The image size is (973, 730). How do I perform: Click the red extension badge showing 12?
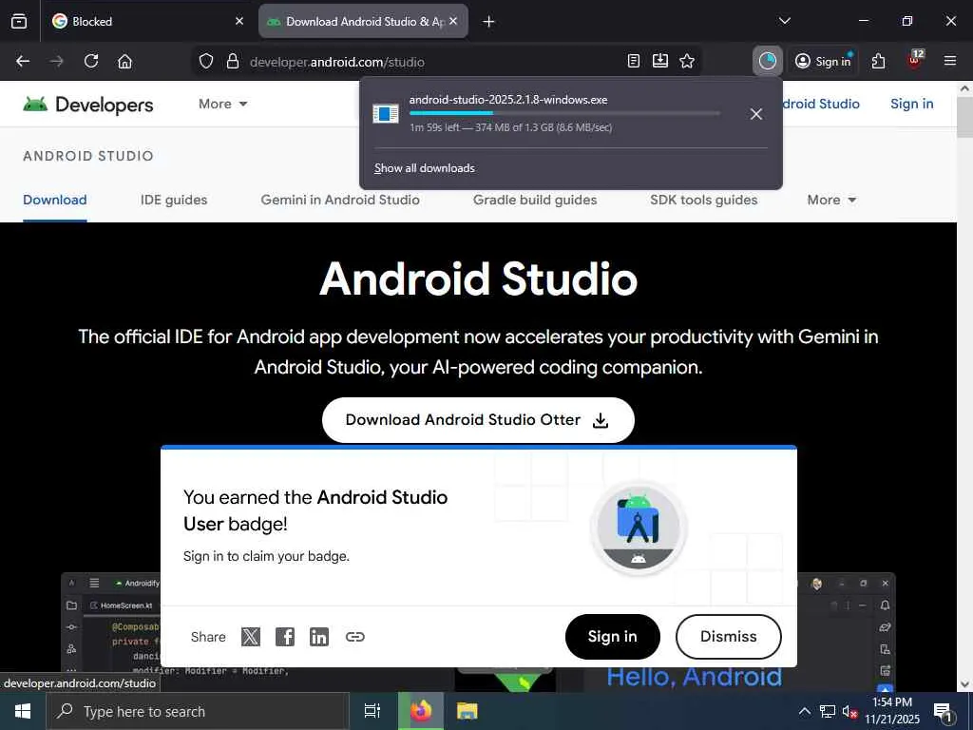(915, 60)
